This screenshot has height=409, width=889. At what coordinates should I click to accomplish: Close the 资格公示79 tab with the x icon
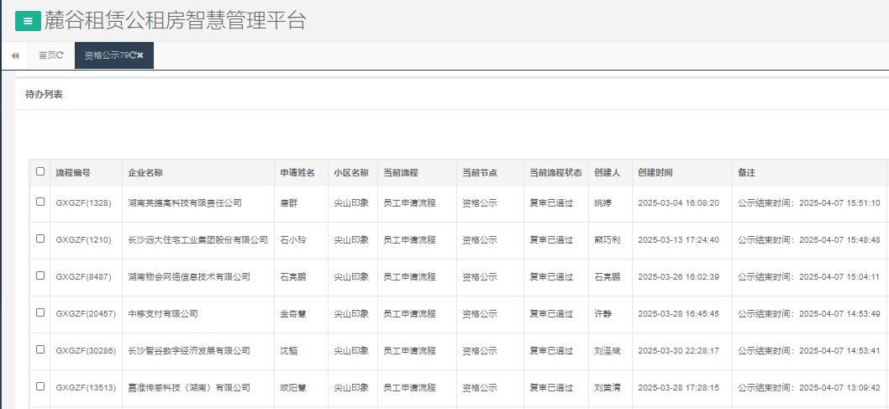pos(140,55)
